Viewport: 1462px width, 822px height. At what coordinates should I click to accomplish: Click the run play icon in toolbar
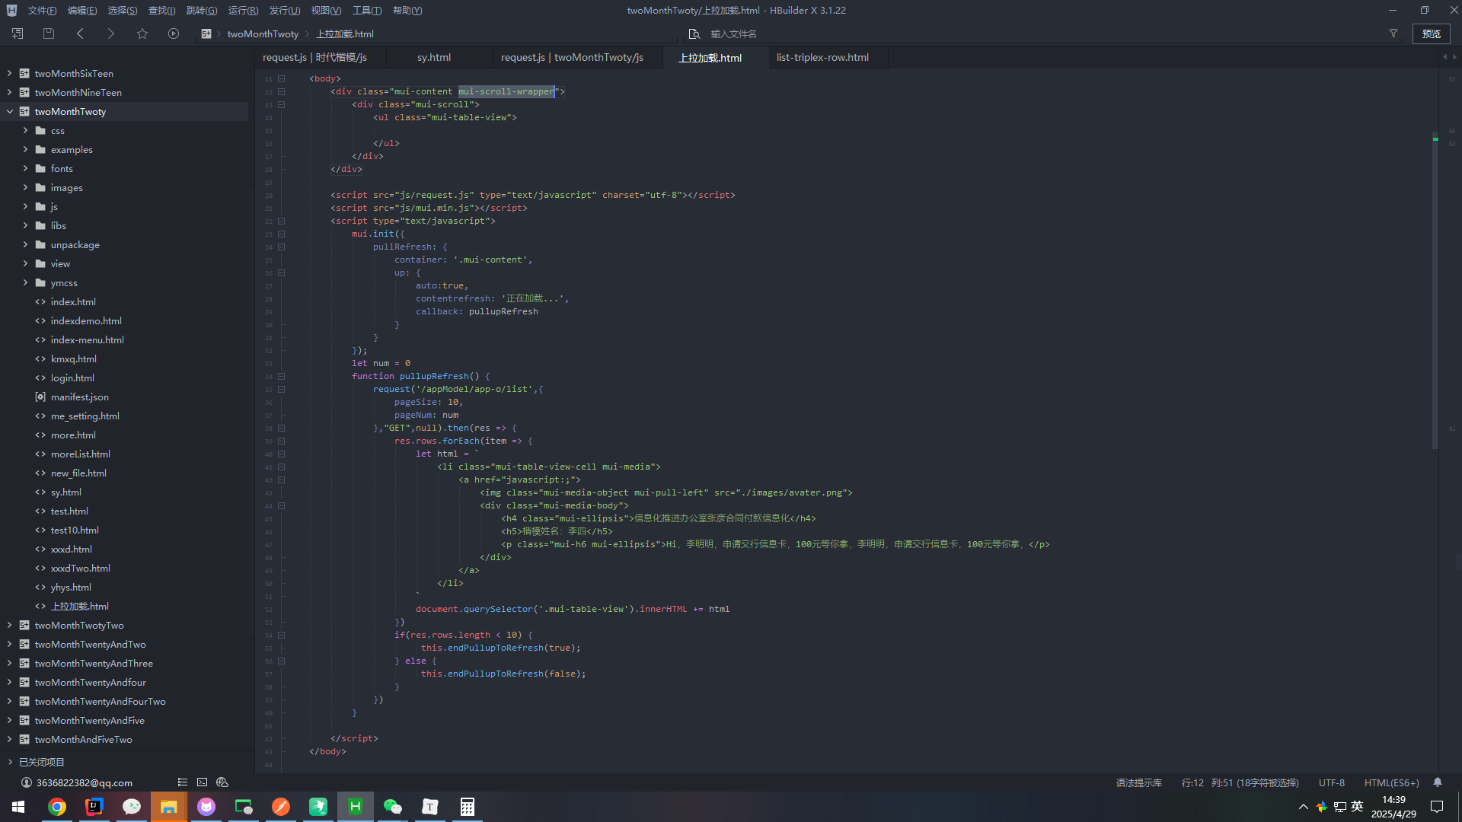coord(174,33)
